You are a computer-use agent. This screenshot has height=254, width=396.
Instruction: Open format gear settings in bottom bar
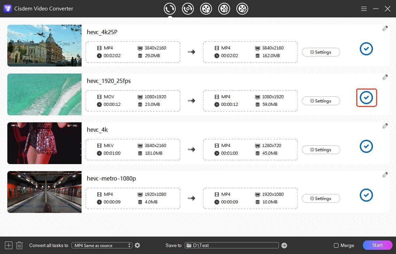pyautogui.click(x=137, y=245)
